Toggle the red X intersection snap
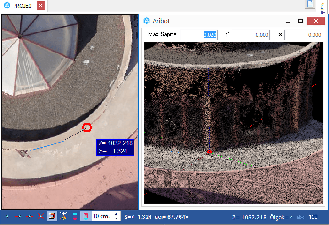This screenshot has width=329, height=225. [41, 217]
